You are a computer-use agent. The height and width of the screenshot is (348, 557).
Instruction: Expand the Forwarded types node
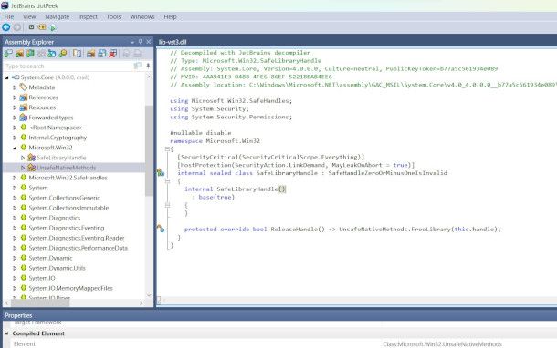coord(15,118)
